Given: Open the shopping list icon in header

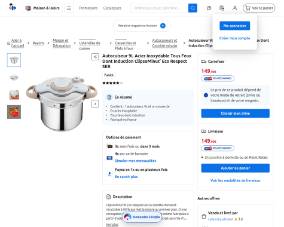Looking at the screenshot, I should [x=222, y=8].
